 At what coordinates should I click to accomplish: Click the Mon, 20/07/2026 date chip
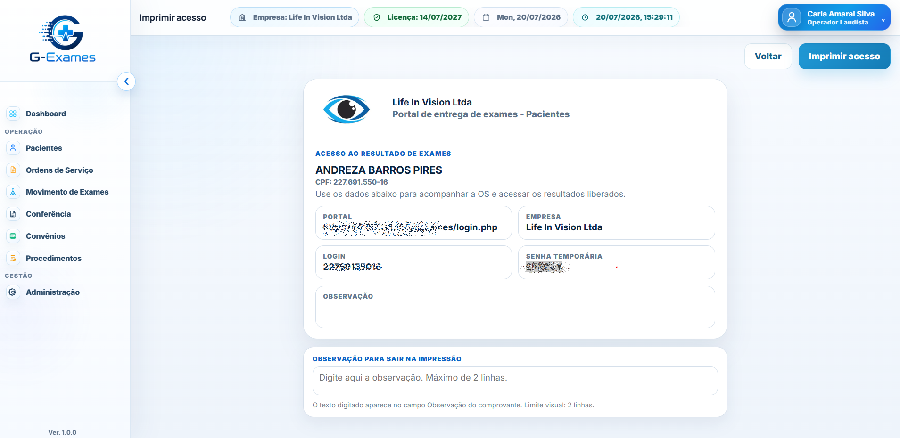coord(521,17)
